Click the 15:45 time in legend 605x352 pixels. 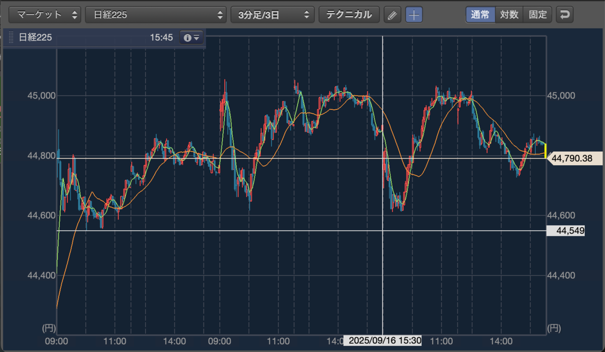161,37
